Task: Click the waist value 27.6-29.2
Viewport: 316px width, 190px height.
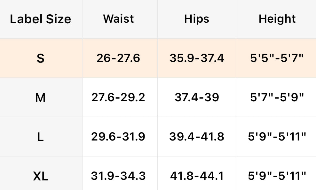Action: point(118,97)
